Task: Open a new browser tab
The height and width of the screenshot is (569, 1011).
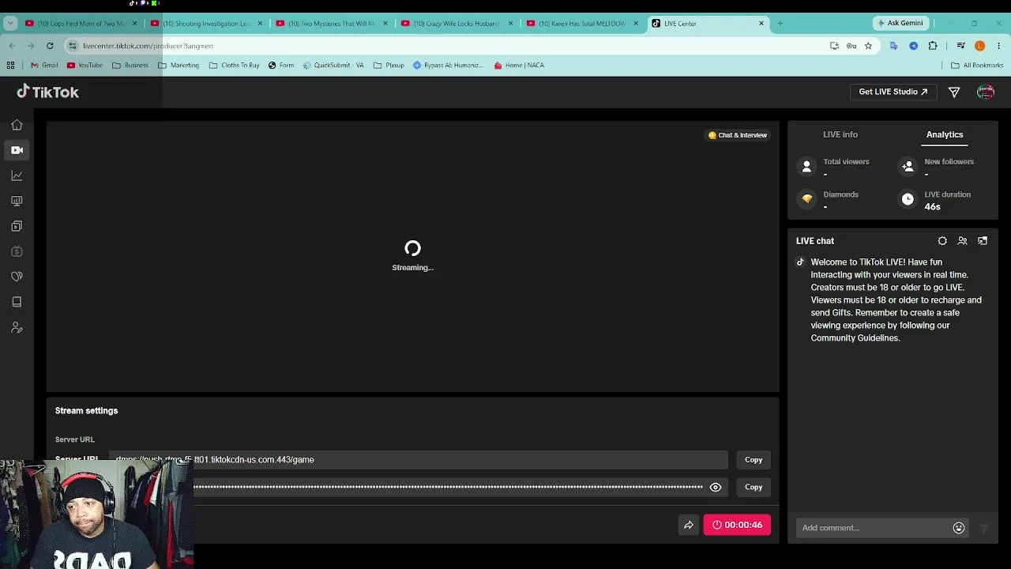Action: pyautogui.click(x=780, y=24)
